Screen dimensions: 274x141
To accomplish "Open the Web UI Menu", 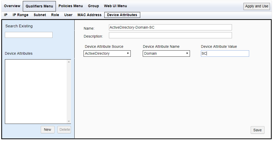I will (116, 6).
